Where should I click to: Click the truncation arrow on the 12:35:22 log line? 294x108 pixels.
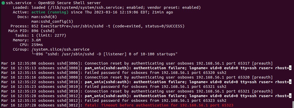coord(290,82)
